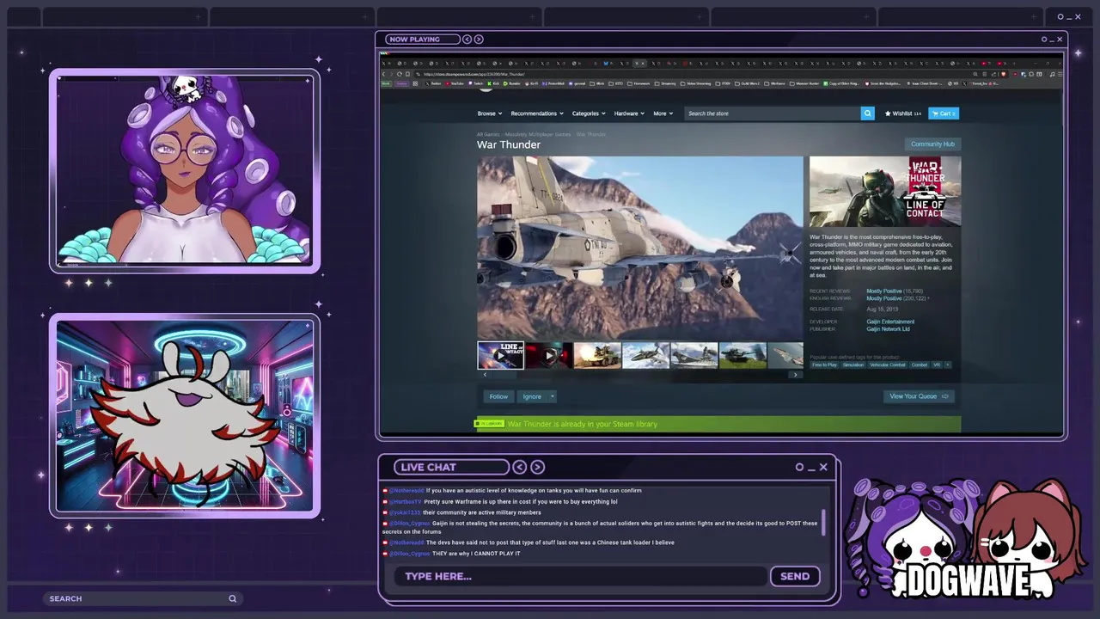1100x619 pixels.
Task: Click recent reviews Mostly Positive link
Action: pyautogui.click(x=884, y=291)
